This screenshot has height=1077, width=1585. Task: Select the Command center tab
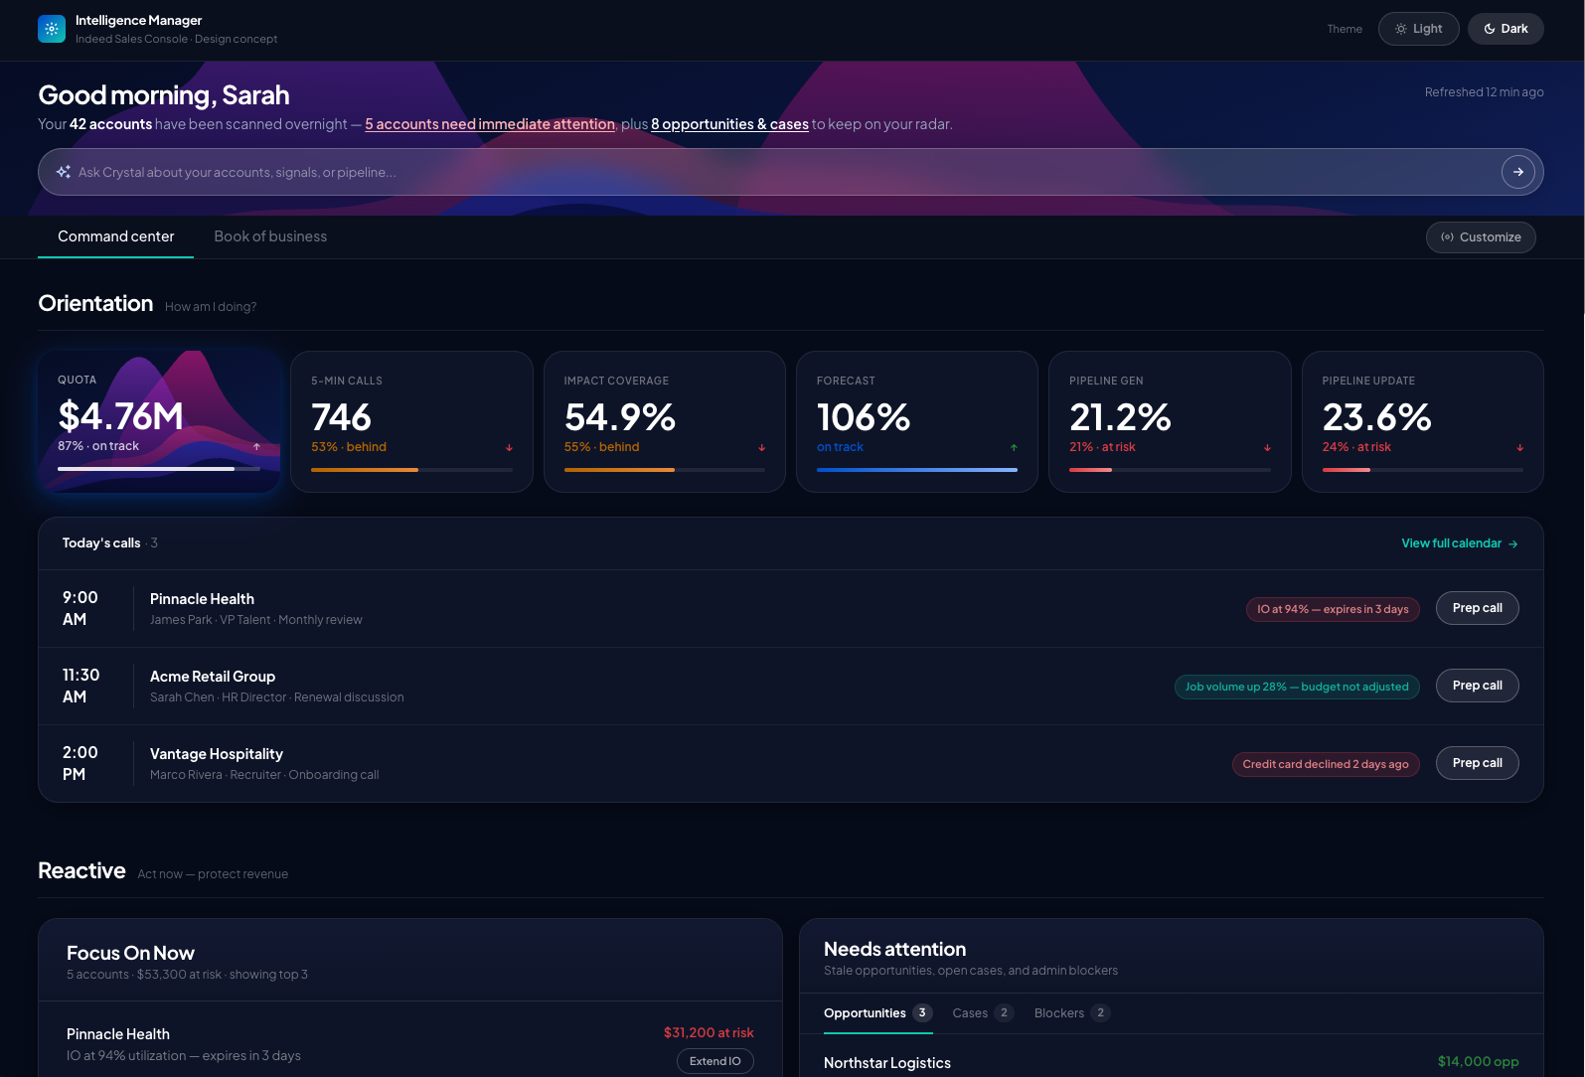[x=115, y=236]
